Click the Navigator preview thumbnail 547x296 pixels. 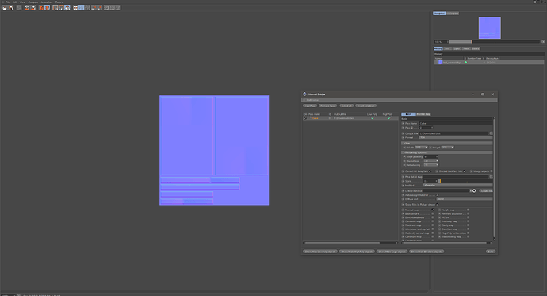point(489,28)
